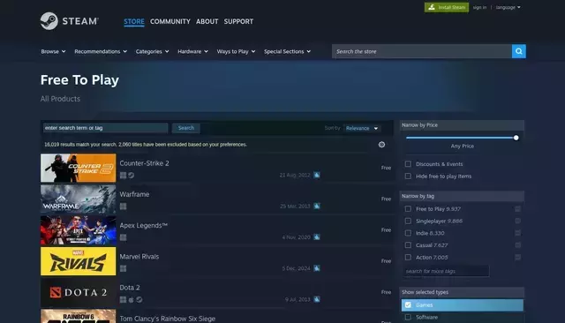Click the Windows icon under Dota 2
This screenshot has width=565, height=323.
point(123,299)
